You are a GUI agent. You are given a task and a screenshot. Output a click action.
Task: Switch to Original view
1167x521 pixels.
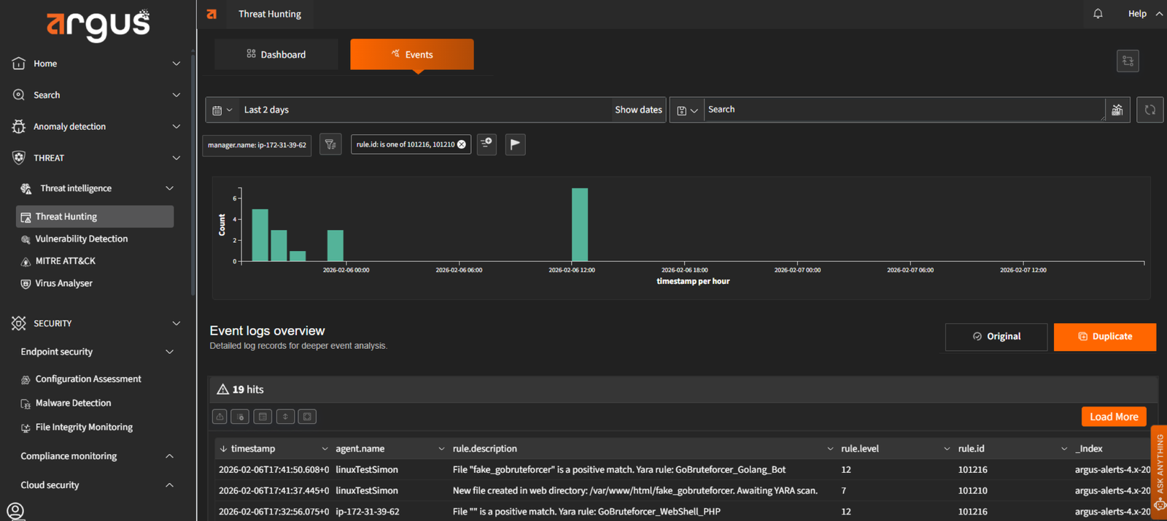pos(996,336)
